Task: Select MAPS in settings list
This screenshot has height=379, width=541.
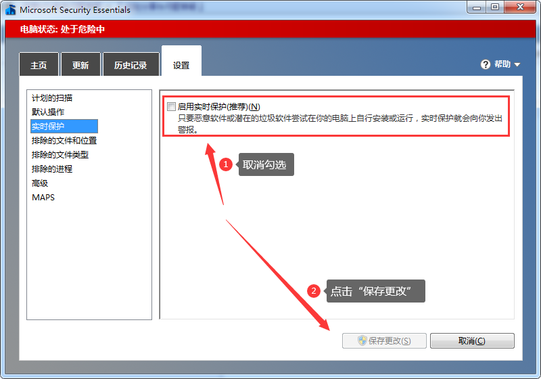Action: [43, 198]
